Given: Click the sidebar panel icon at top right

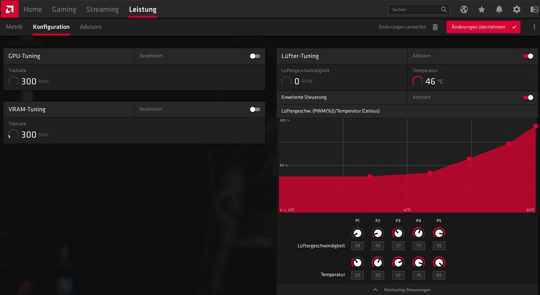Looking at the screenshot, I should click(x=534, y=9).
